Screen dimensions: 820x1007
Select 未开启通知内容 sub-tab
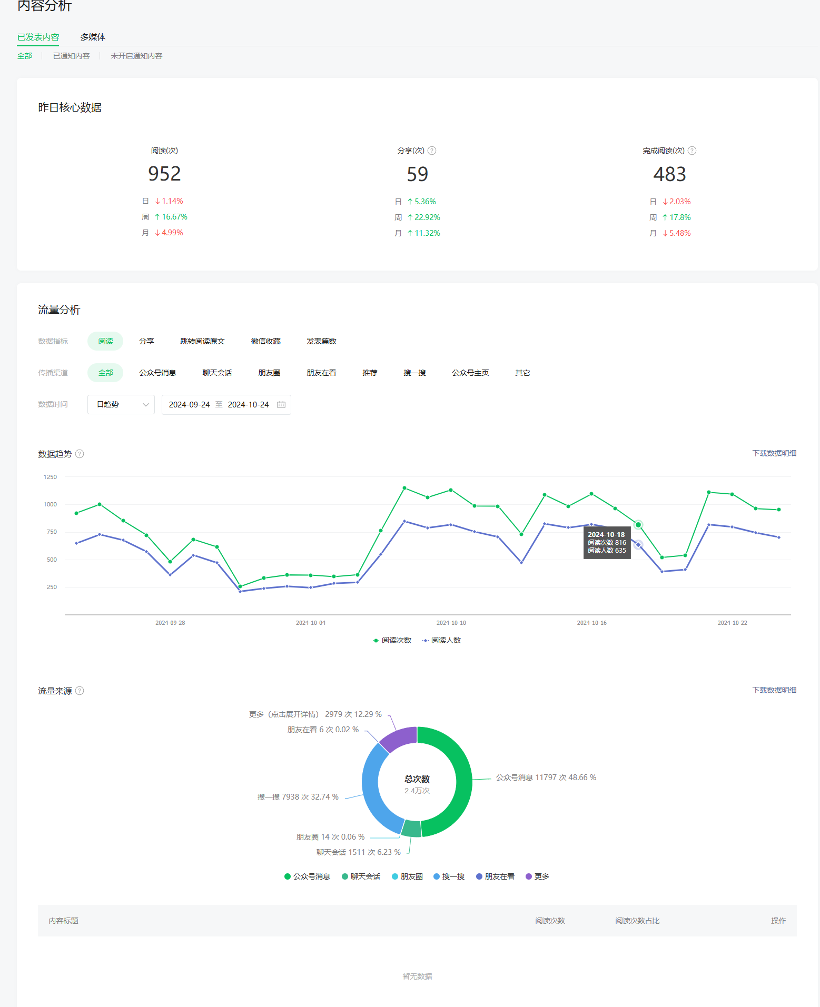coord(136,56)
